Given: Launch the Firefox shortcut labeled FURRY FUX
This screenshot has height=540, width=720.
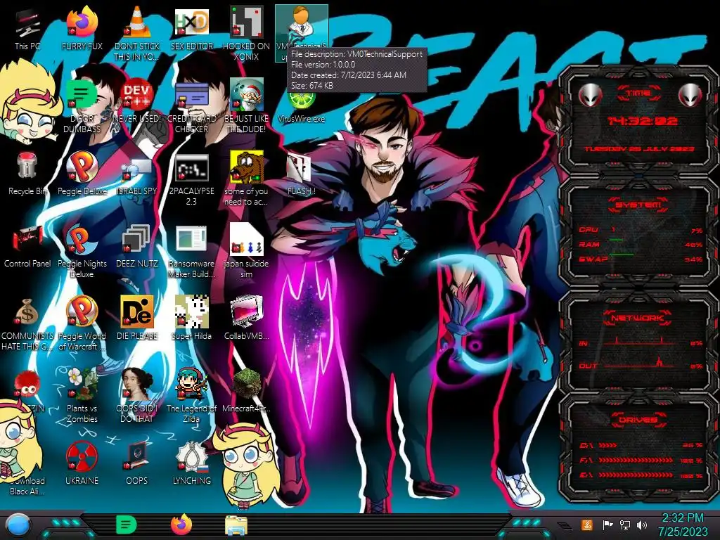Looking at the screenshot, I should (82, 28).
